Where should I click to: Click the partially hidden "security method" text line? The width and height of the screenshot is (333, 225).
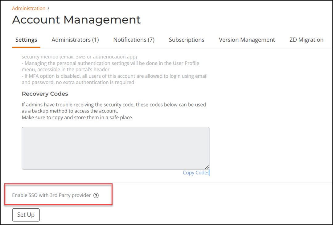(79, 57)
